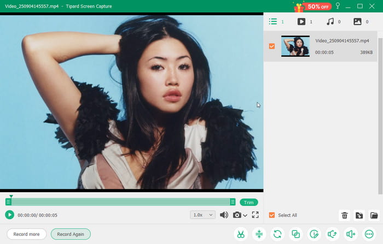Delete the selected recording with trash icon
383x244 pixels.
pos(345,216)
